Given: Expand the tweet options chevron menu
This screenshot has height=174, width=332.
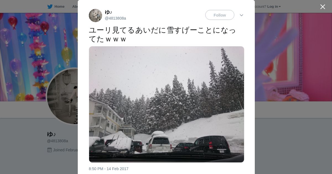Looking at the screenshot, I should [242, 15].
